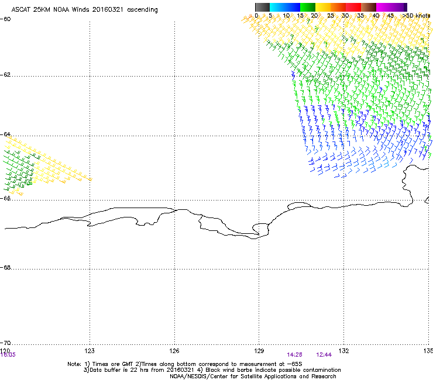Click the green 15-20 knots legend segment
The width and height of the screenshot is (433, 380).
pyautogui.click(x=308, y=7)
